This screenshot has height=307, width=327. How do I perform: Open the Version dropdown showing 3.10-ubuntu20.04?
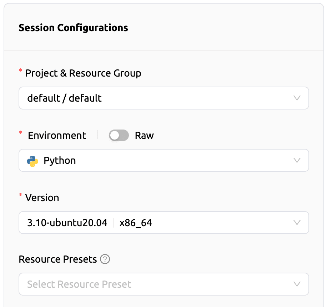(x=163, y=223)
